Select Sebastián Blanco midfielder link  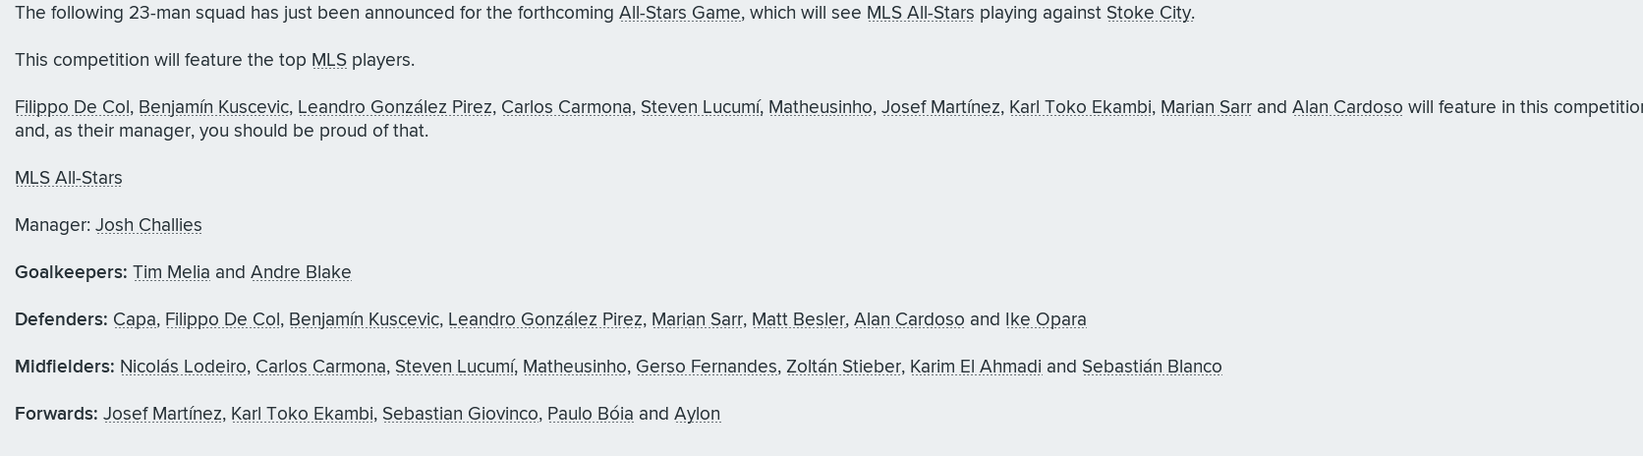[x=1152, y=367]
